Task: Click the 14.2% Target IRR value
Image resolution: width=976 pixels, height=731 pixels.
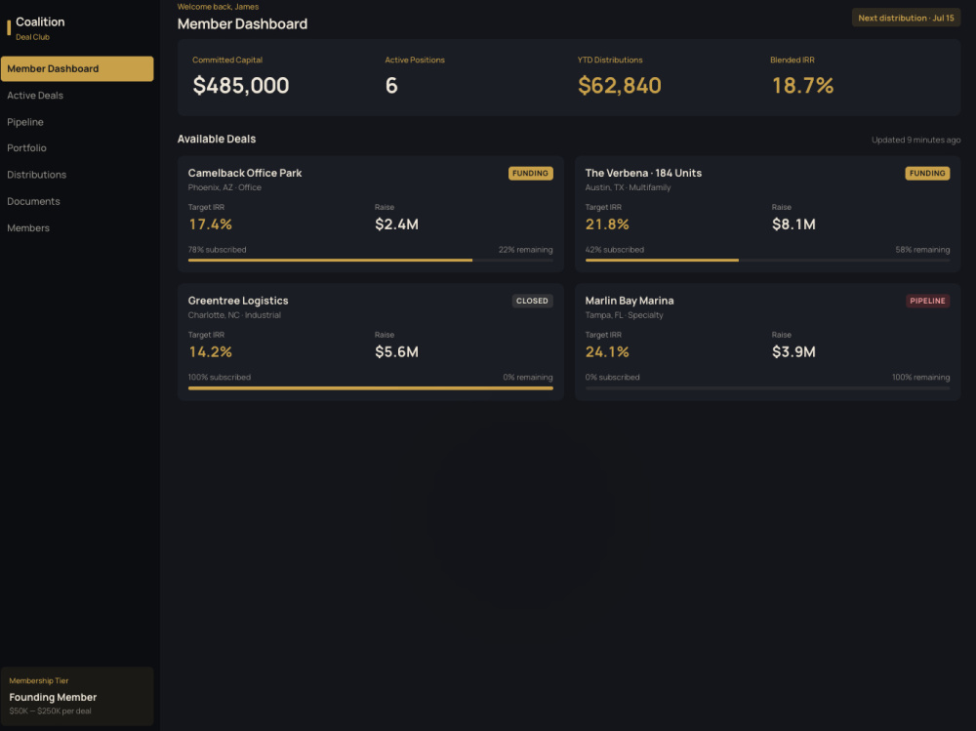Action: click(x=211, y=351)
